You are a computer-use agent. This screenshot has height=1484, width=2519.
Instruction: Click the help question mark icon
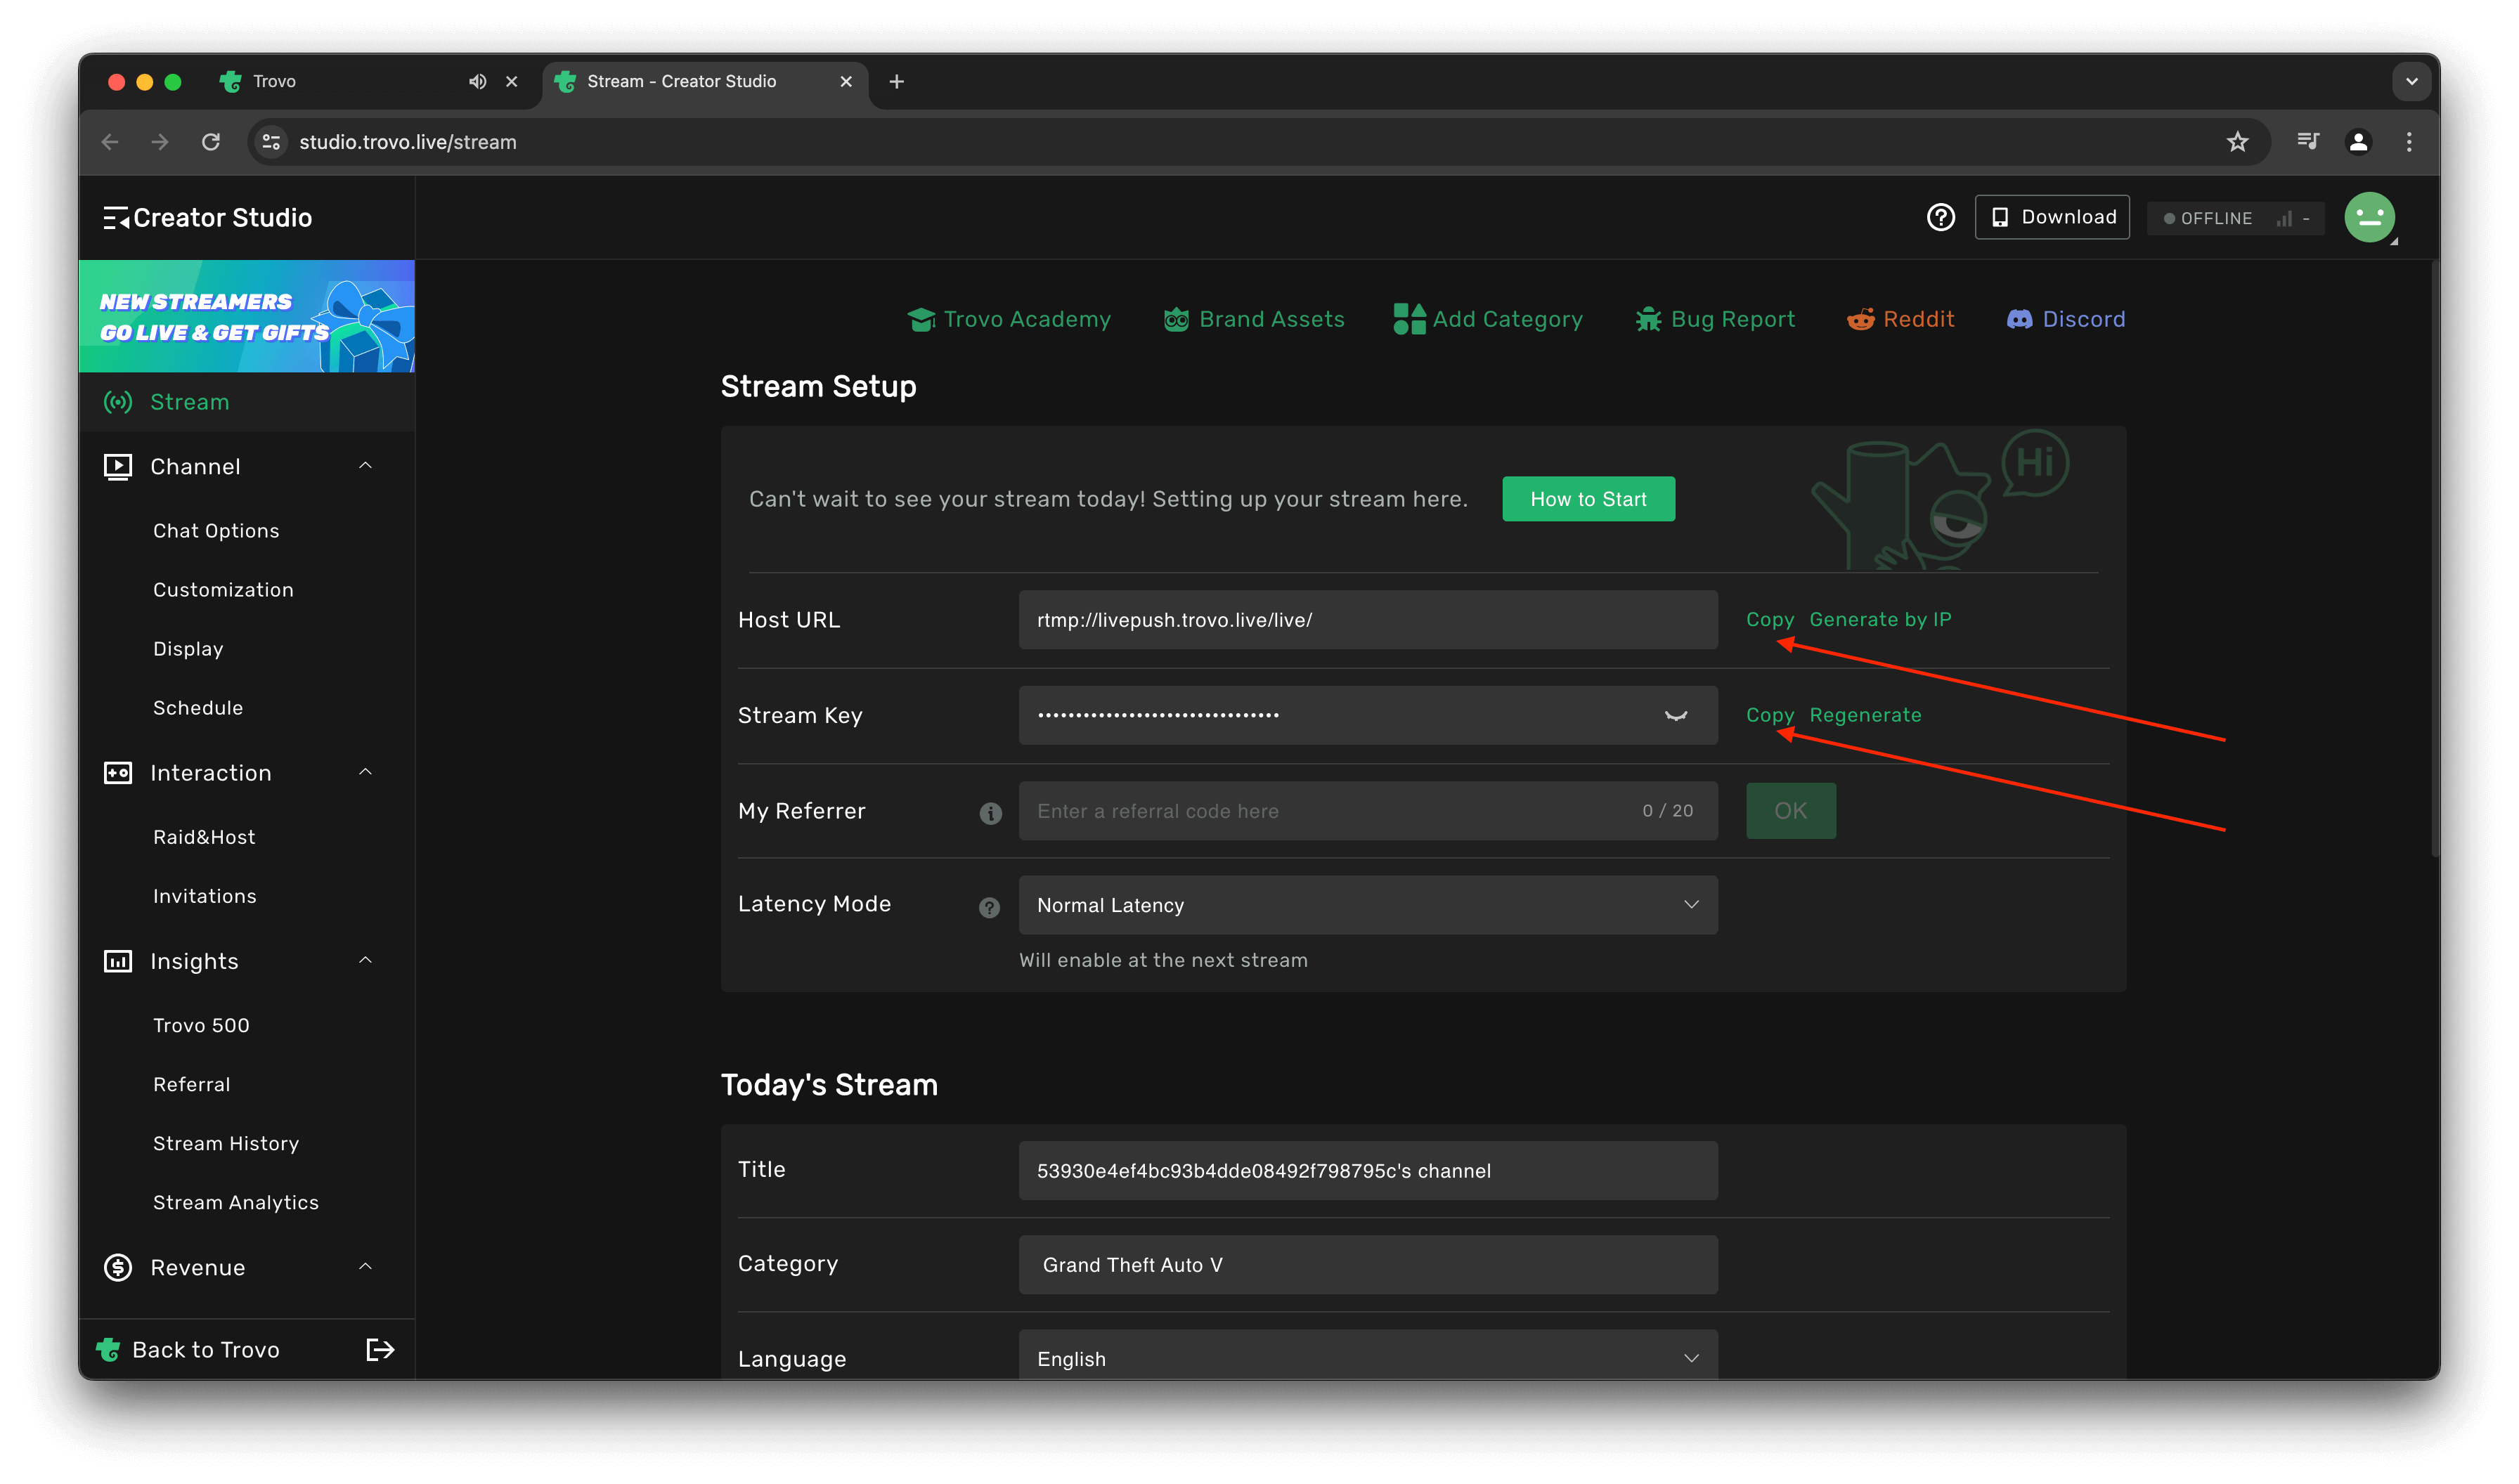click(x=1941, y=217)
